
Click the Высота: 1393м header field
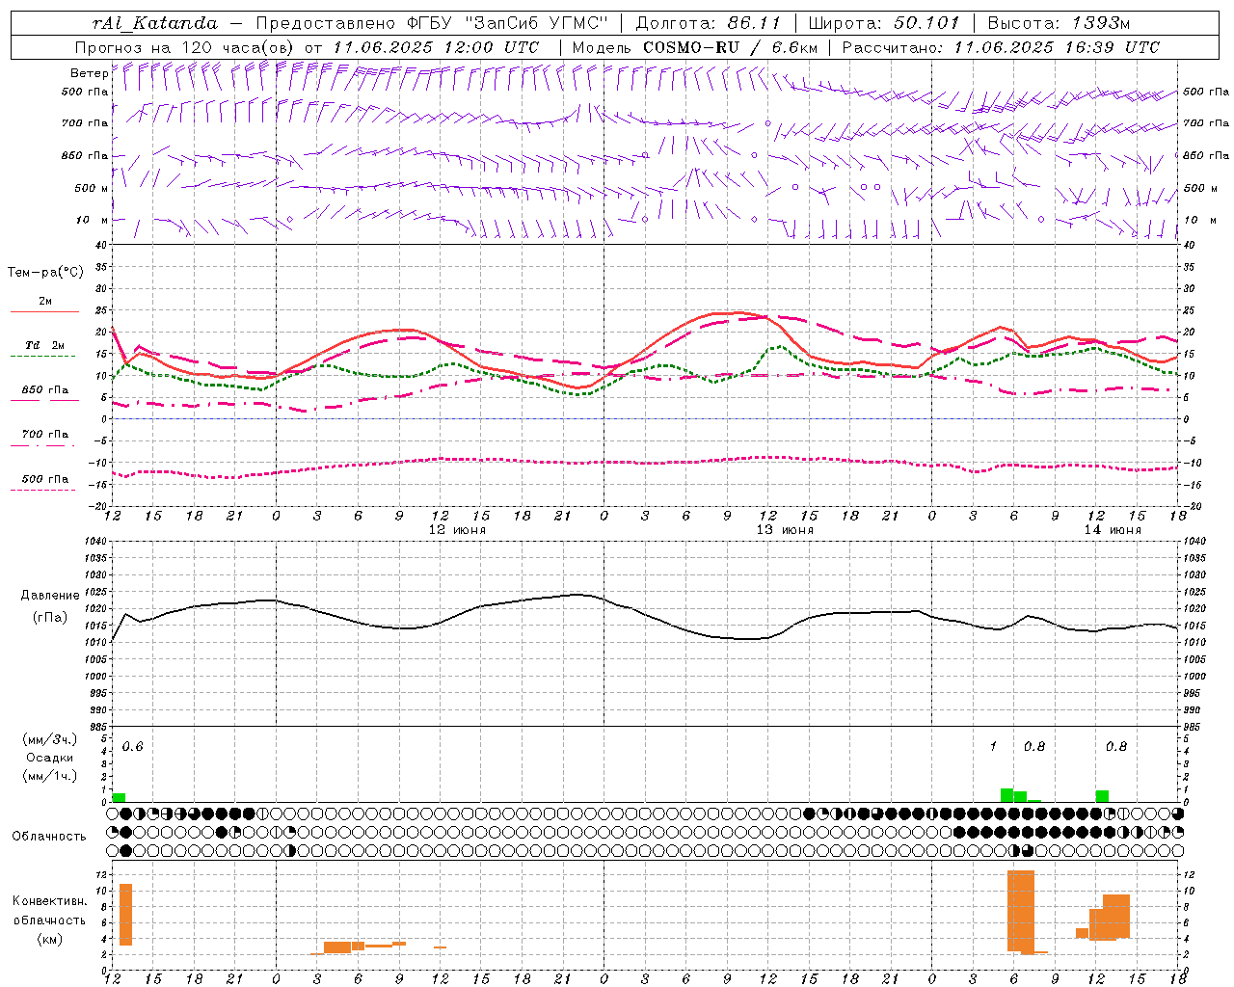(x=1059, y=23)
